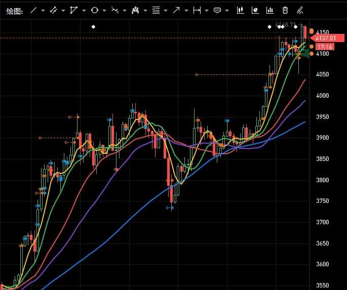The width and height of the screenshot is (347, 290).
Task: Delete drawings with the trash icon
Action: pos(286,10)
